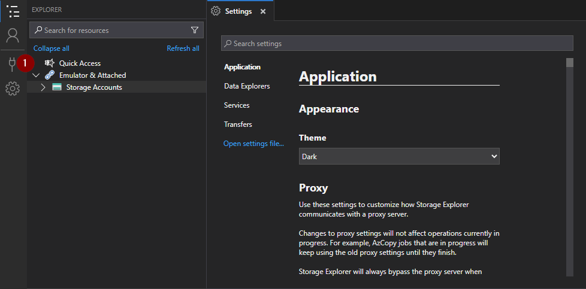Click the Search settings input field
The height and width of the screenshot is (289, 586).
click(x=397, y=43)
